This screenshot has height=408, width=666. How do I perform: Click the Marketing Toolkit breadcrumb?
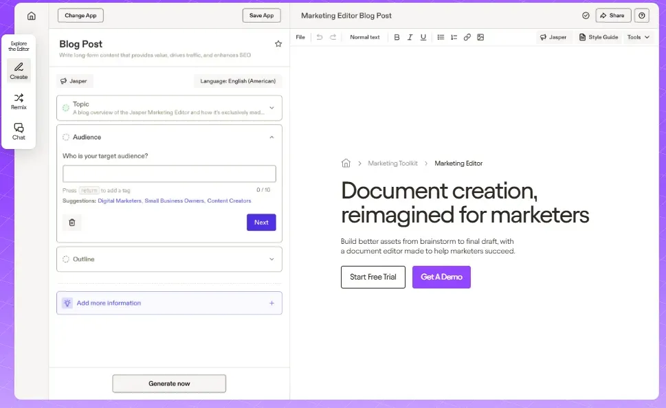click(392, 163)
